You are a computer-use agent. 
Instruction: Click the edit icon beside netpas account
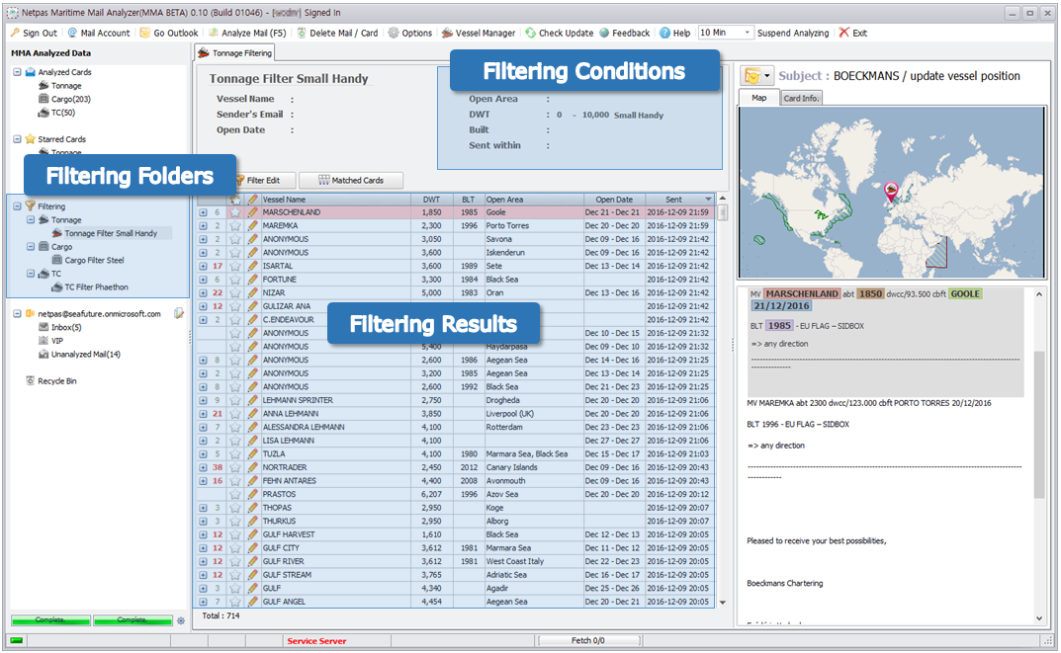tap(179, 313)
